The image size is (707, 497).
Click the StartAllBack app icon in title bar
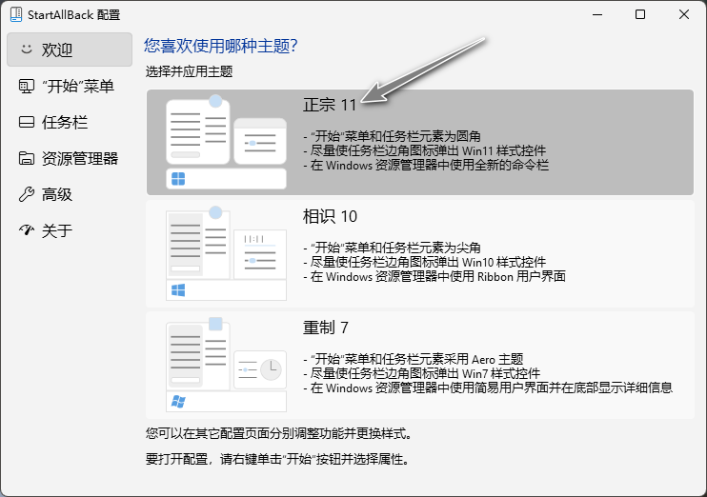[x=16, y=14]
